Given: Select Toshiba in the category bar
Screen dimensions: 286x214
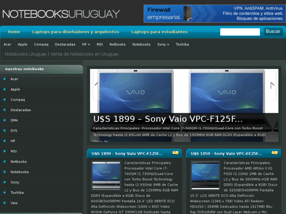Looking at the screenshot, I should tap(182, 44).
